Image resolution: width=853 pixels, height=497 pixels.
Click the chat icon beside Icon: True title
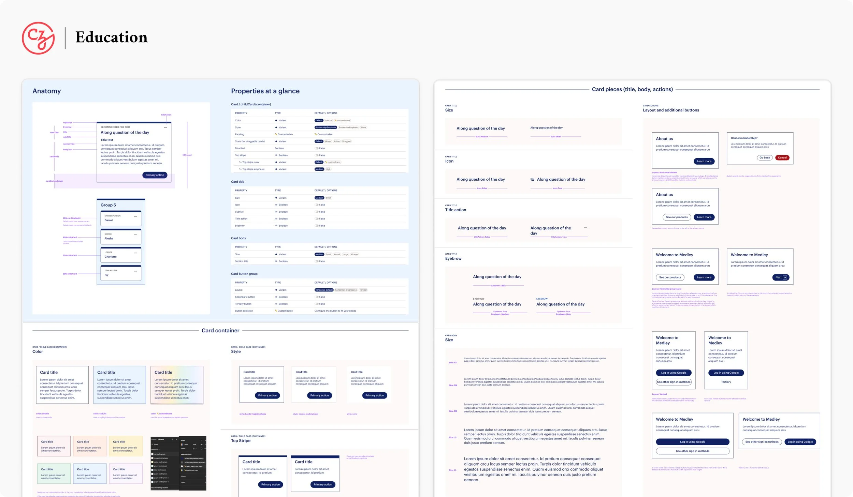tap(532, 180)
